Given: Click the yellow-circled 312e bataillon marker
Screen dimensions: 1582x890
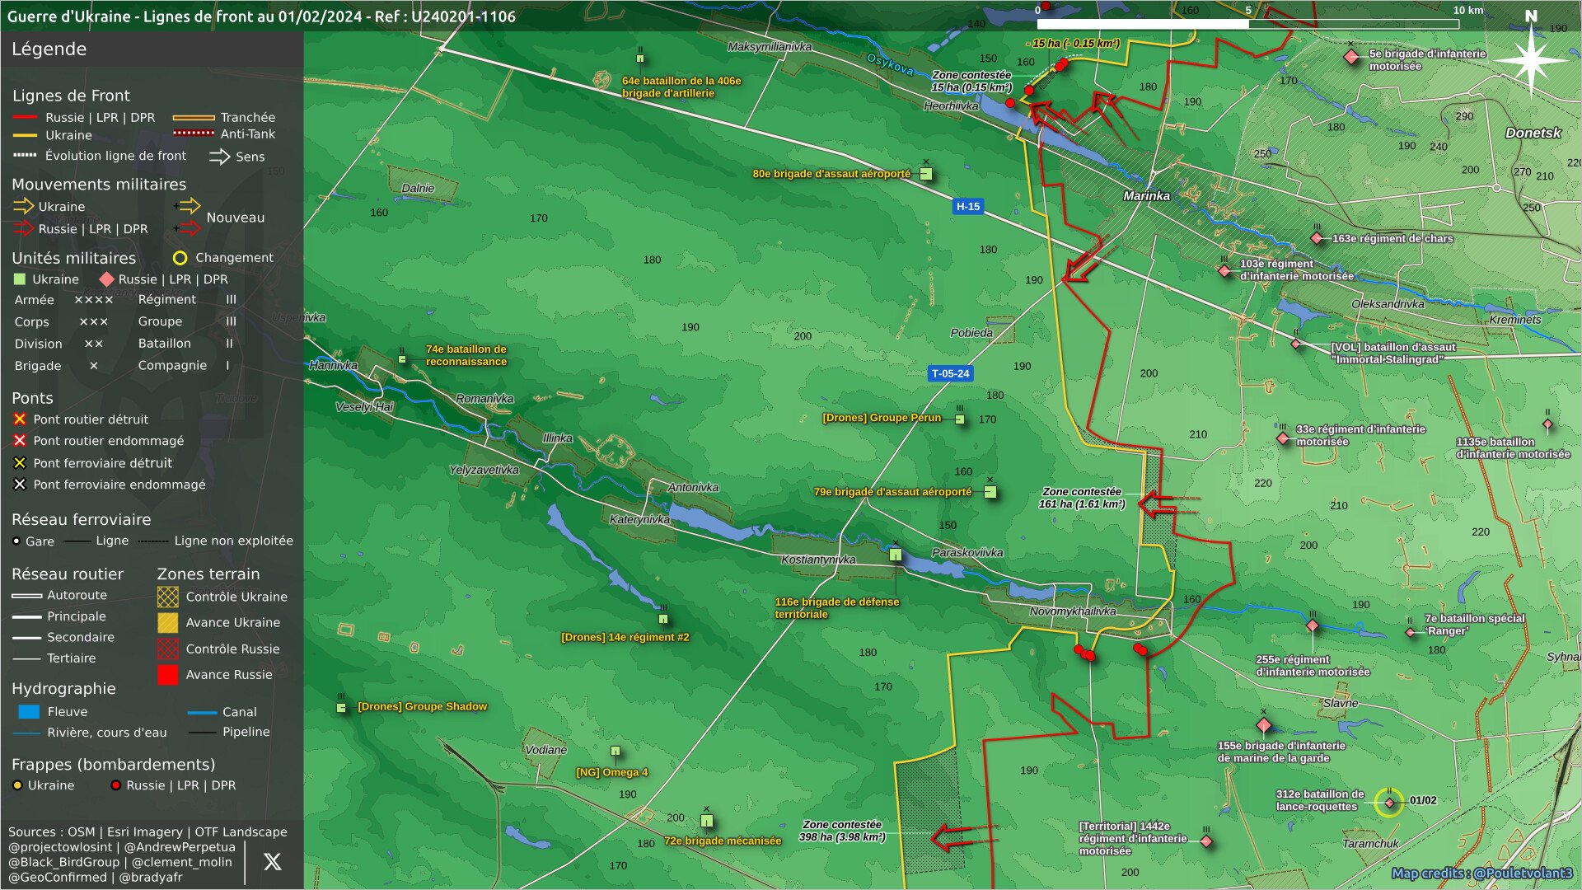Looking at the screenshot, I should click(1389, 802).
